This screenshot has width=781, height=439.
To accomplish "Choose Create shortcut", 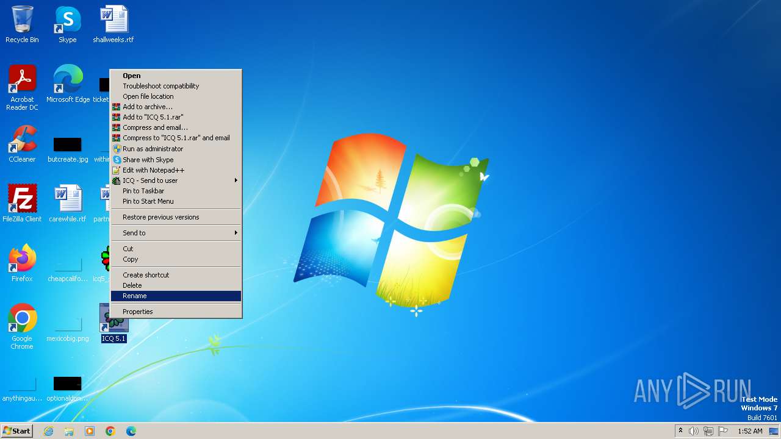I will [176, 275].
